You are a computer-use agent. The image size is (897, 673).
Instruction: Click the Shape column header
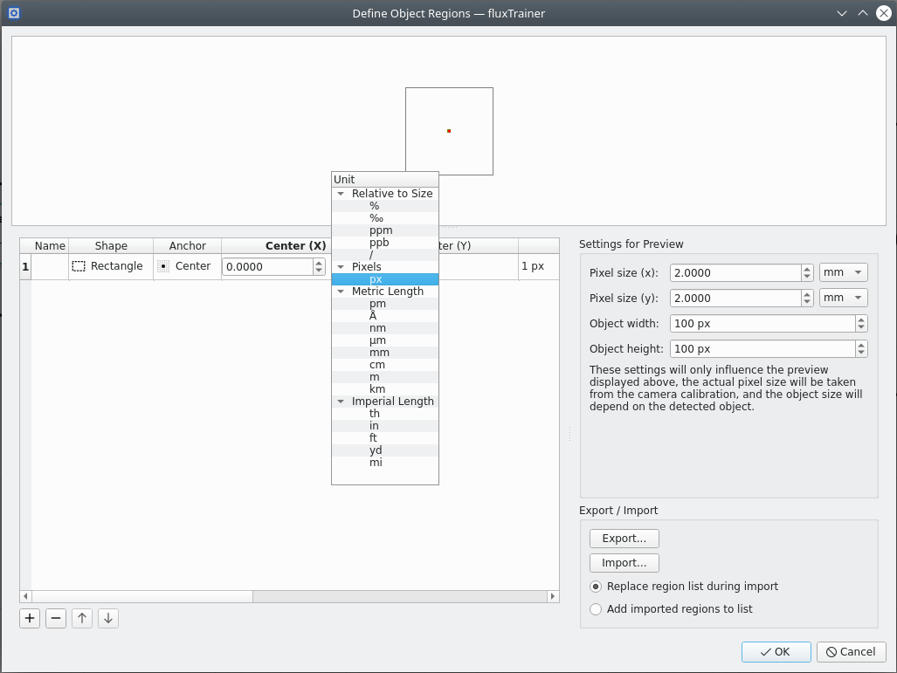point(111,246)
